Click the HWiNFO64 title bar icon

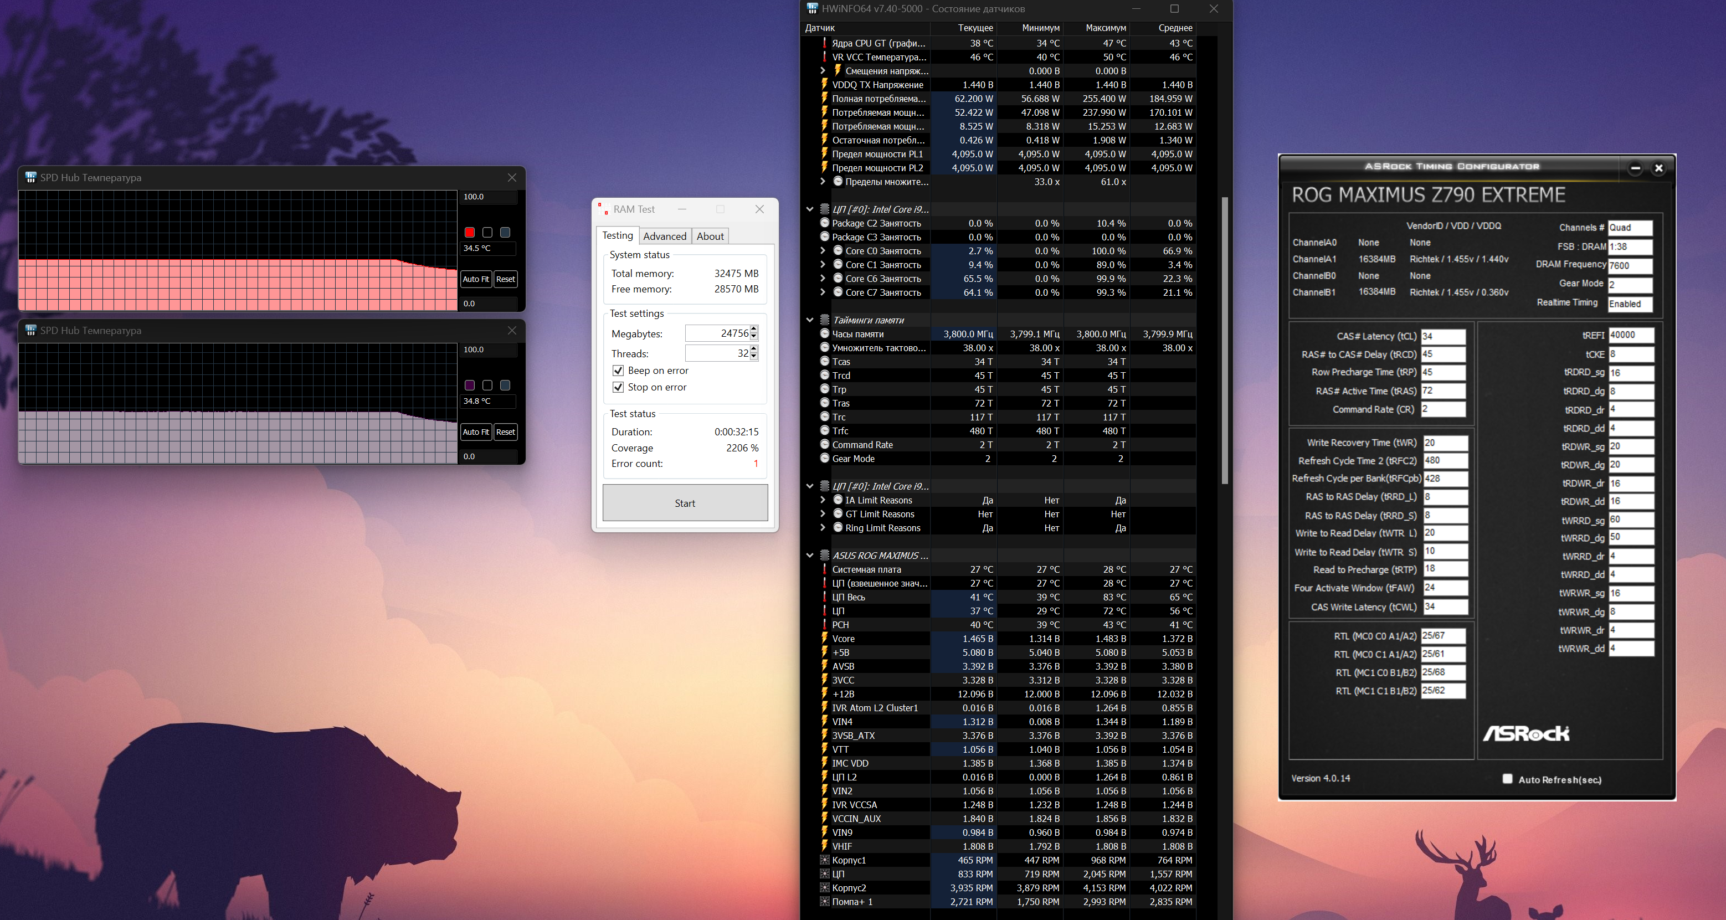[x=812, y=9]
